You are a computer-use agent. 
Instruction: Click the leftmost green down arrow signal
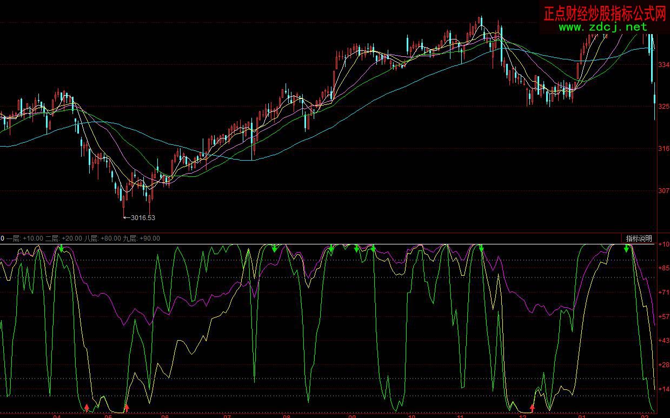coord(61,248)
